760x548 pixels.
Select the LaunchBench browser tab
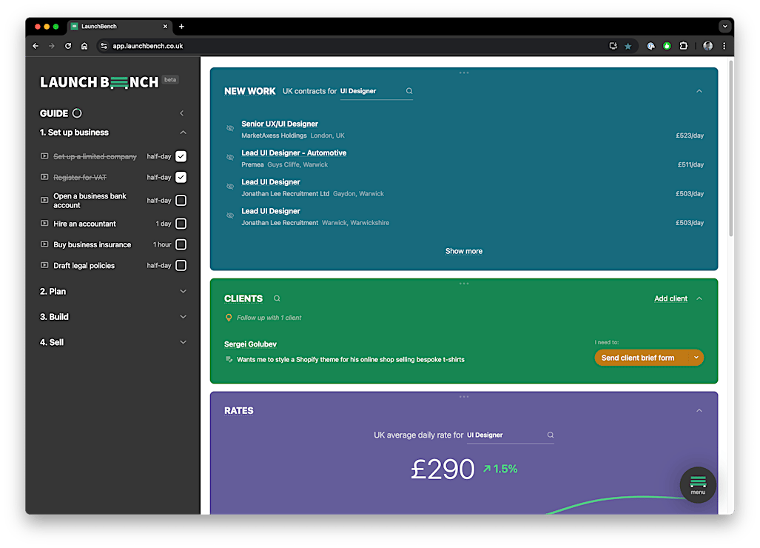point(118,26)
